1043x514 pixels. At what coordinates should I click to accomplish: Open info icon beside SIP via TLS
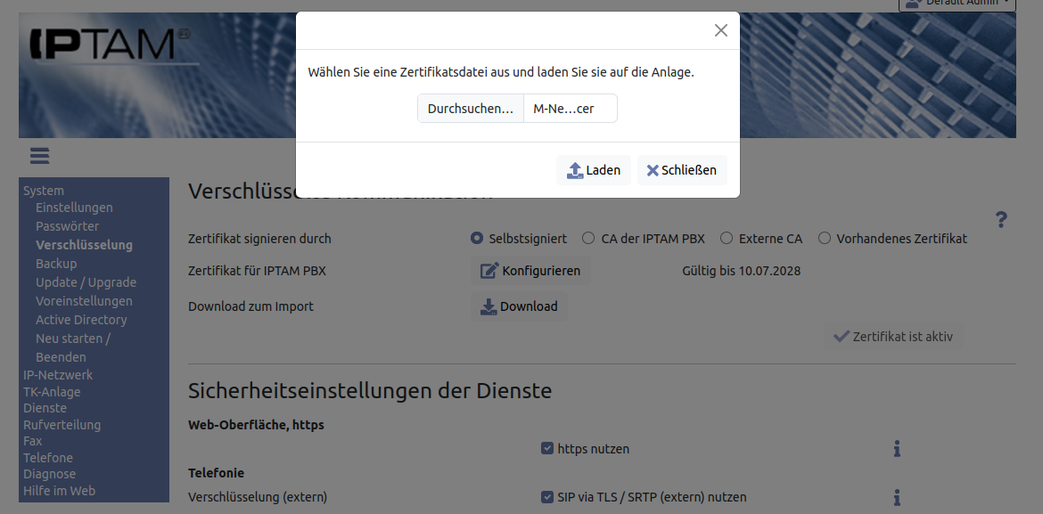pyautogui.click(x=897, y=497)
